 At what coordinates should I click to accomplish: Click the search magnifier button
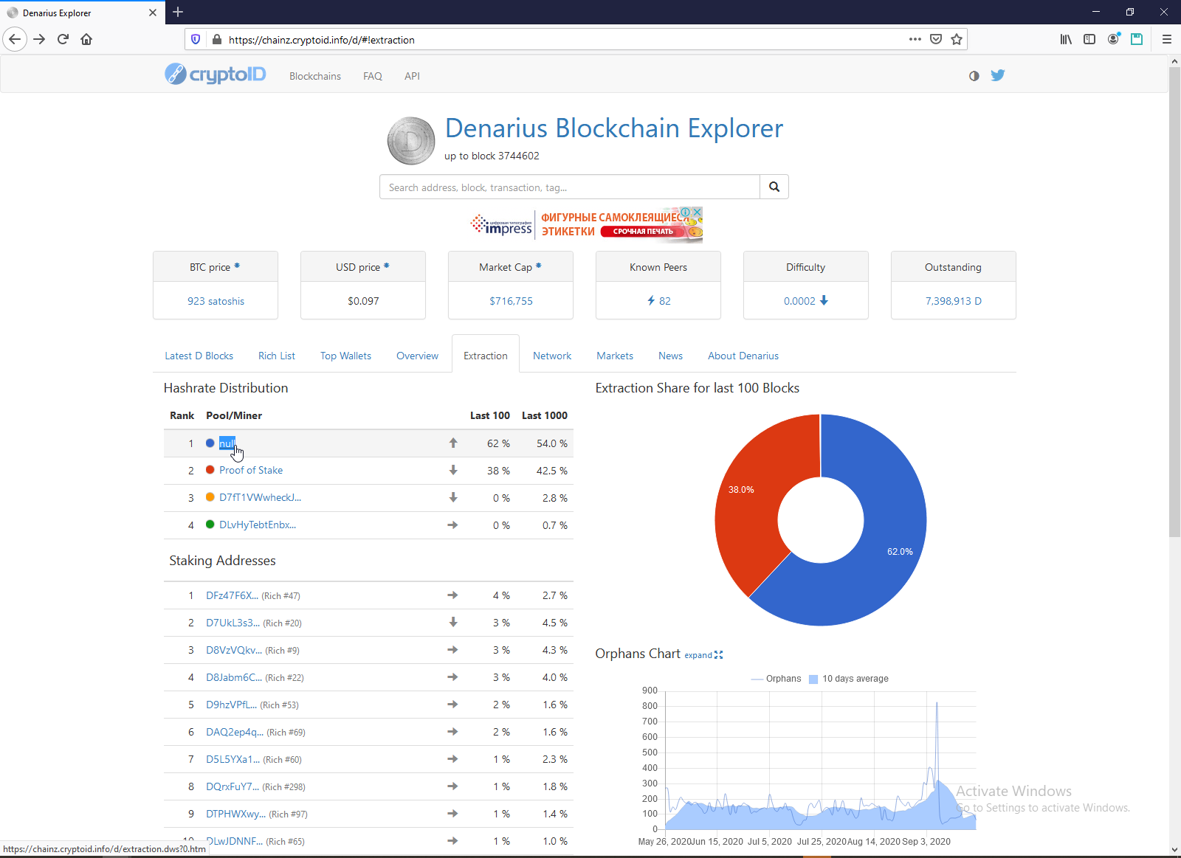coord(774,187)
